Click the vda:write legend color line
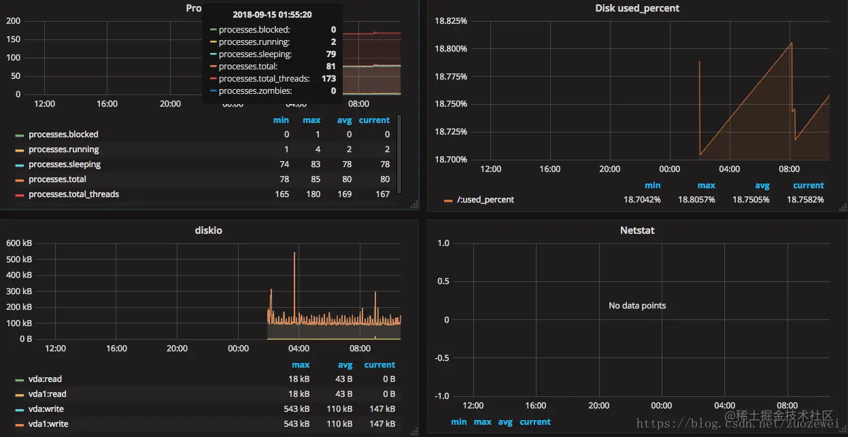This screenshot has height=437, width=848. point(19,409)
